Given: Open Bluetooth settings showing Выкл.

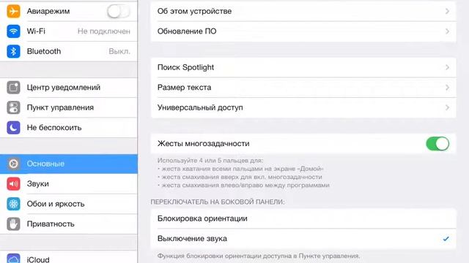Looking at the screenshot, I should point(69,51).
